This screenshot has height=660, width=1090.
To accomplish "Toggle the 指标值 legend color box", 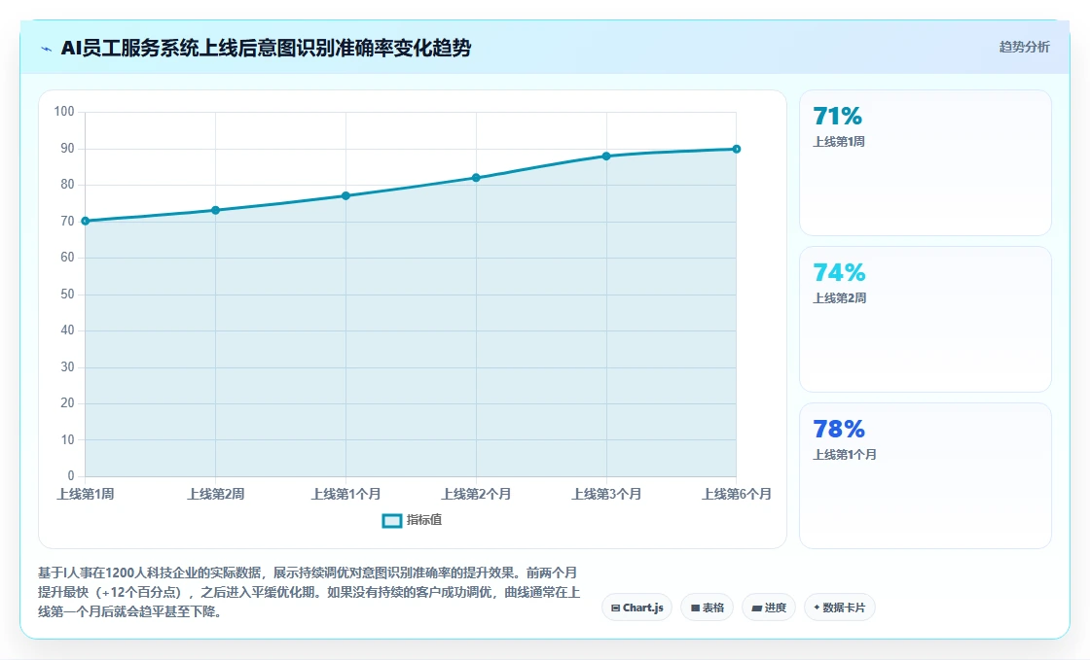I will tap(392, 520).
